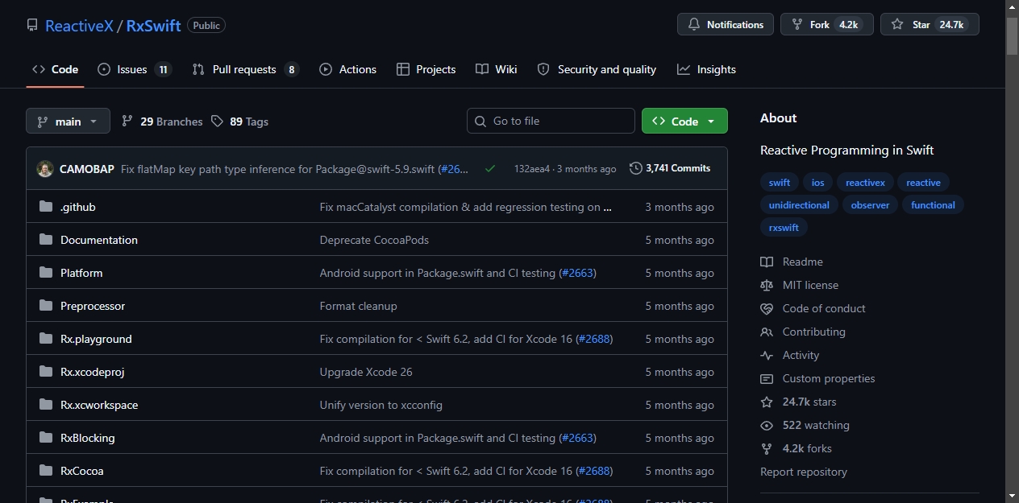
Task: Select the unidirectional topic tag
Action: pyautogui.click(x=799, y=205)
